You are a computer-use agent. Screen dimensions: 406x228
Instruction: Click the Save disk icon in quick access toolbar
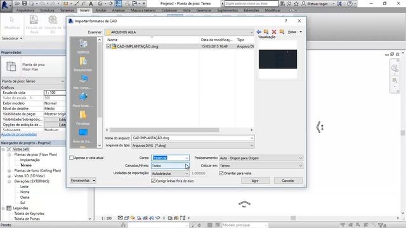click(24, 4)
